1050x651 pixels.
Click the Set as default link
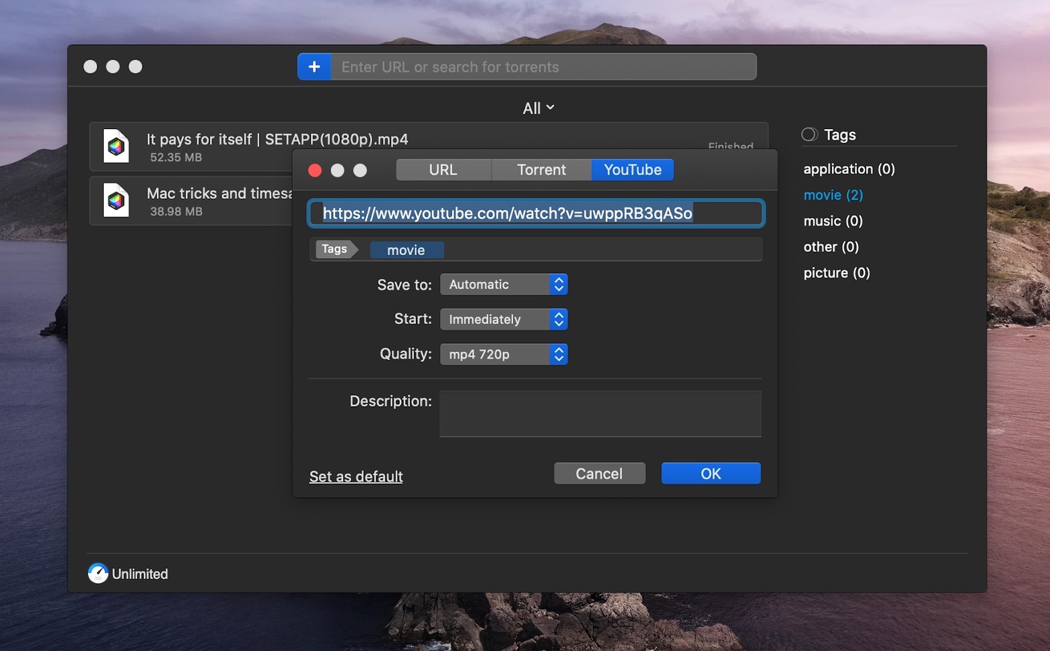pyautogui.click(x=356, y=476)
